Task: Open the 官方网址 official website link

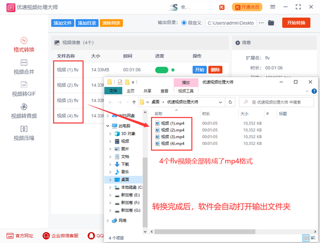Action: (20, 236)
